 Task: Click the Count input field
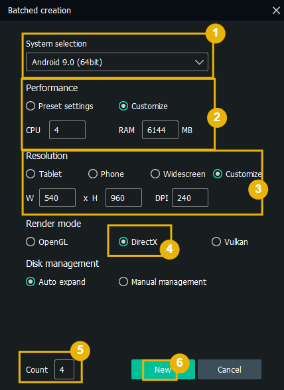tap(64, 369)
